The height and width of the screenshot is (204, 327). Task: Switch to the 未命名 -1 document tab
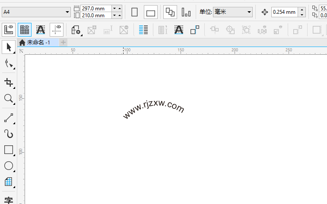(35, 42)
